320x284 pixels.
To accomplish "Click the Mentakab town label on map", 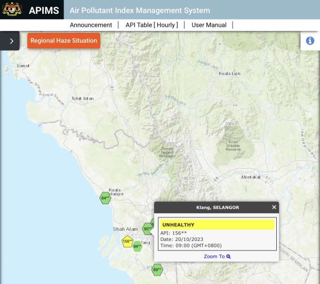I will coord(251,177).
